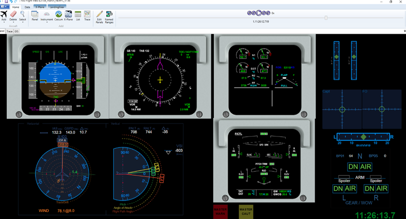Select the Trace view tab below ribbon
The width and height of the screenshot is (406, 219).
(10, 31)
